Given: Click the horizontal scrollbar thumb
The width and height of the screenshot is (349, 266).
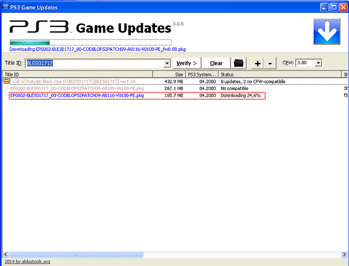Looking at the screenshot, I should tap(76, 254).
